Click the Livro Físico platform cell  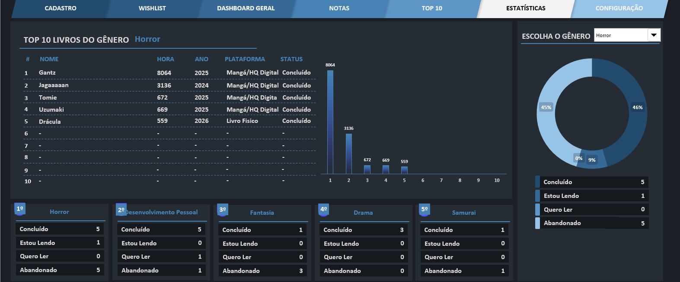[242, 121]
